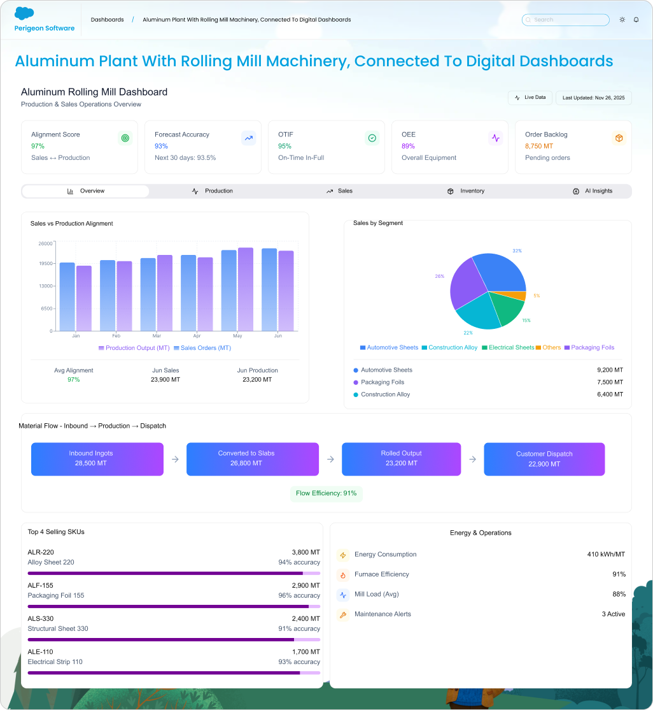Click the Forecast Accuracy trend icon
Image resolution: width=653 pixels, height=710 pixels.
point(248,138)
